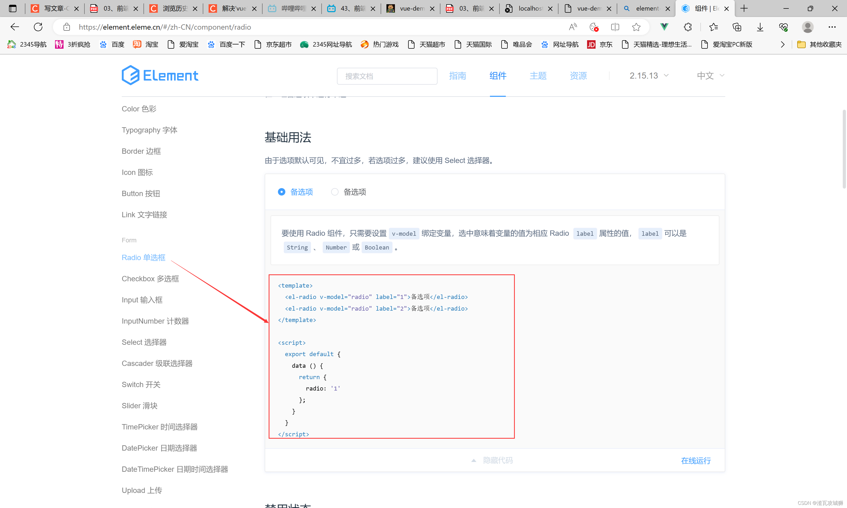
Task: Open browser essentials heart icon
Action: click(783, 27)
